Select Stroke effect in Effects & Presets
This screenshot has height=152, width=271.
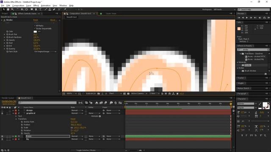click(x=248, y=65)
